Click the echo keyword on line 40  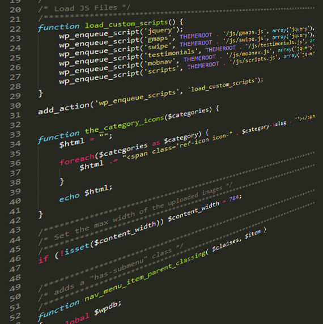[69, 197]
